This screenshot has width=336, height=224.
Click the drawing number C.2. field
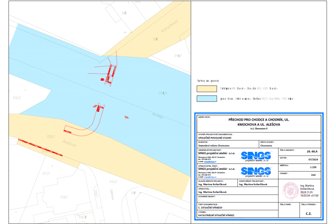[309, 213]
